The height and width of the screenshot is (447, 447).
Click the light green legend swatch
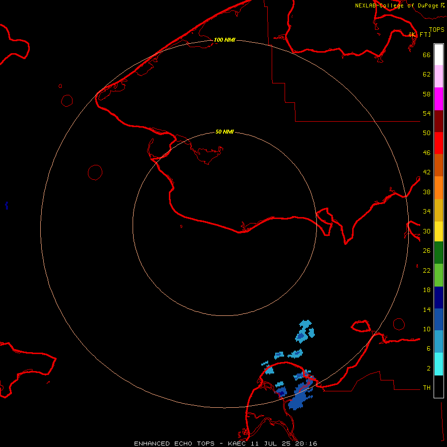[439, 275]
